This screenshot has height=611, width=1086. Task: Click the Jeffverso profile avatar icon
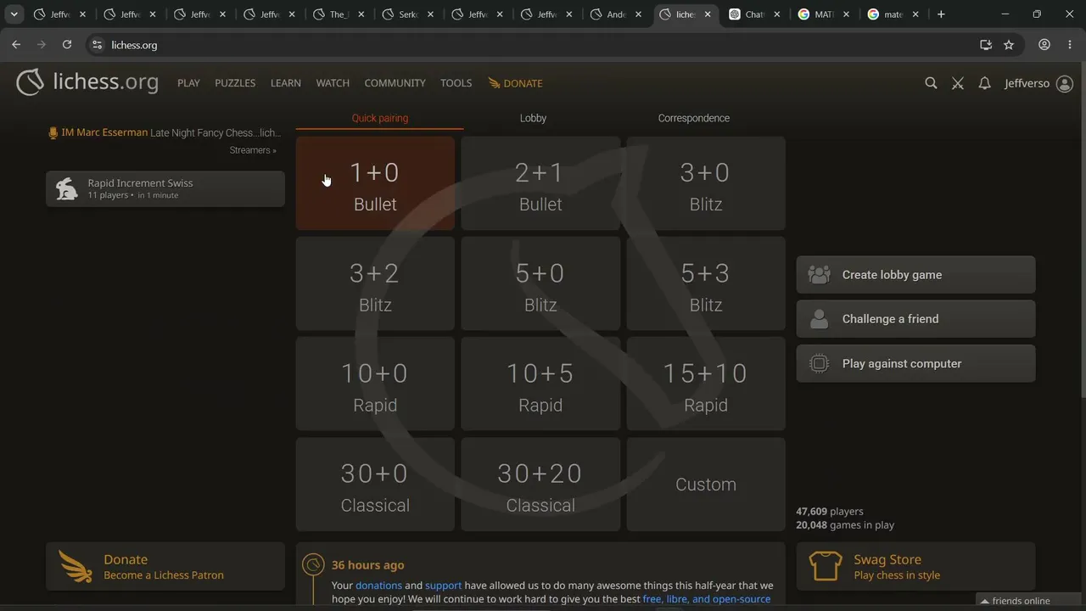click(x=1065, y=83)
